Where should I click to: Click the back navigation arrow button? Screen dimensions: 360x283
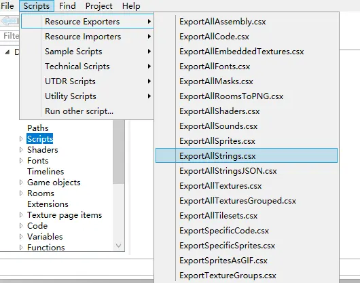[10, 20]
